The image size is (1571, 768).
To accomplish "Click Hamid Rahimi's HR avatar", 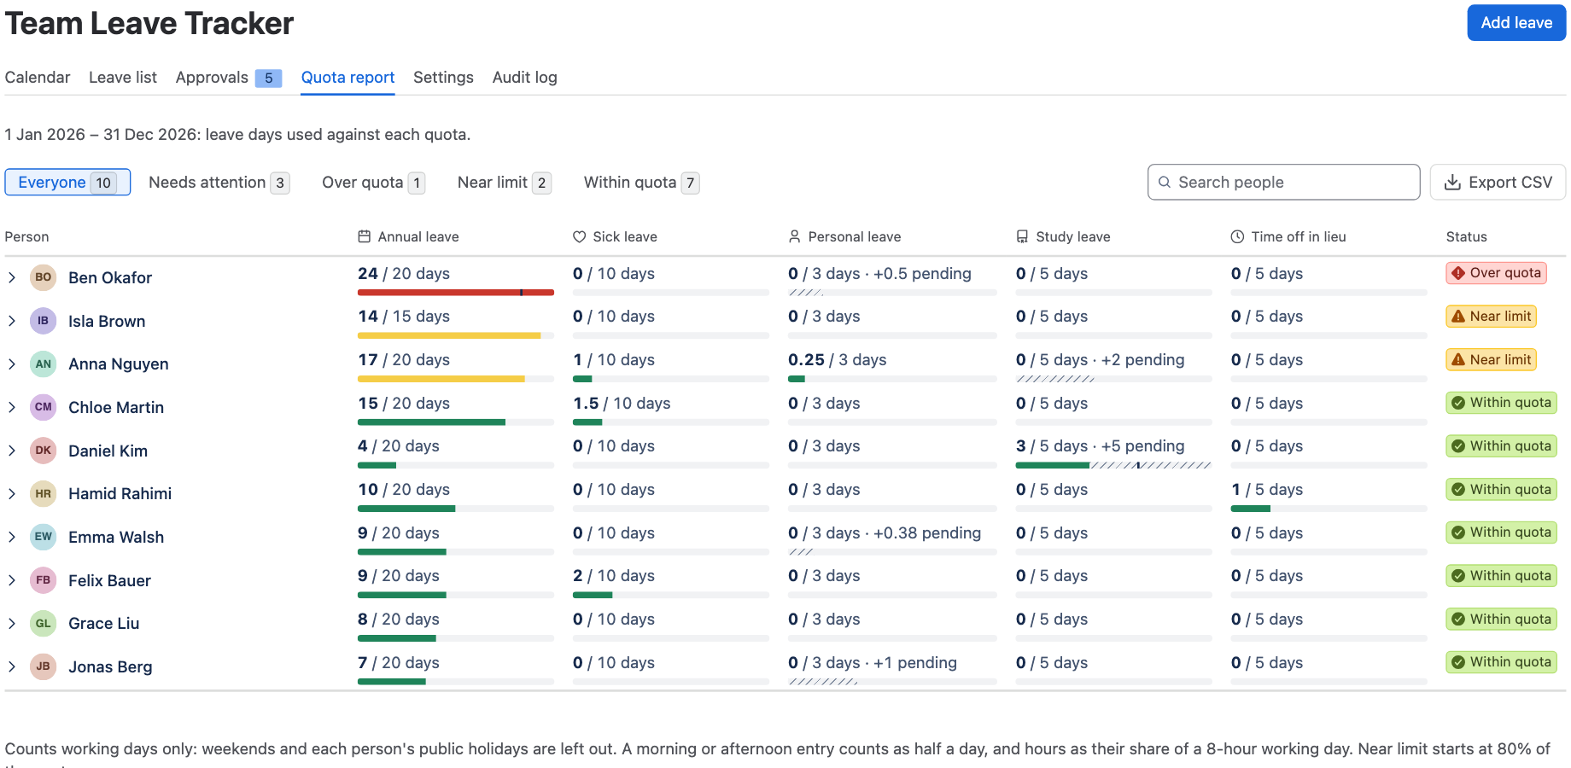I will click(x=44, y=493).
